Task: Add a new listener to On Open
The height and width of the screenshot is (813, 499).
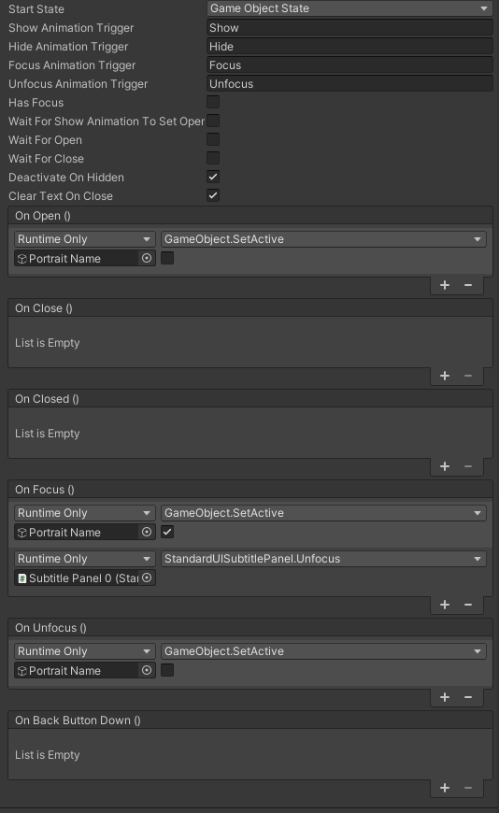Action: click(445, 285)
